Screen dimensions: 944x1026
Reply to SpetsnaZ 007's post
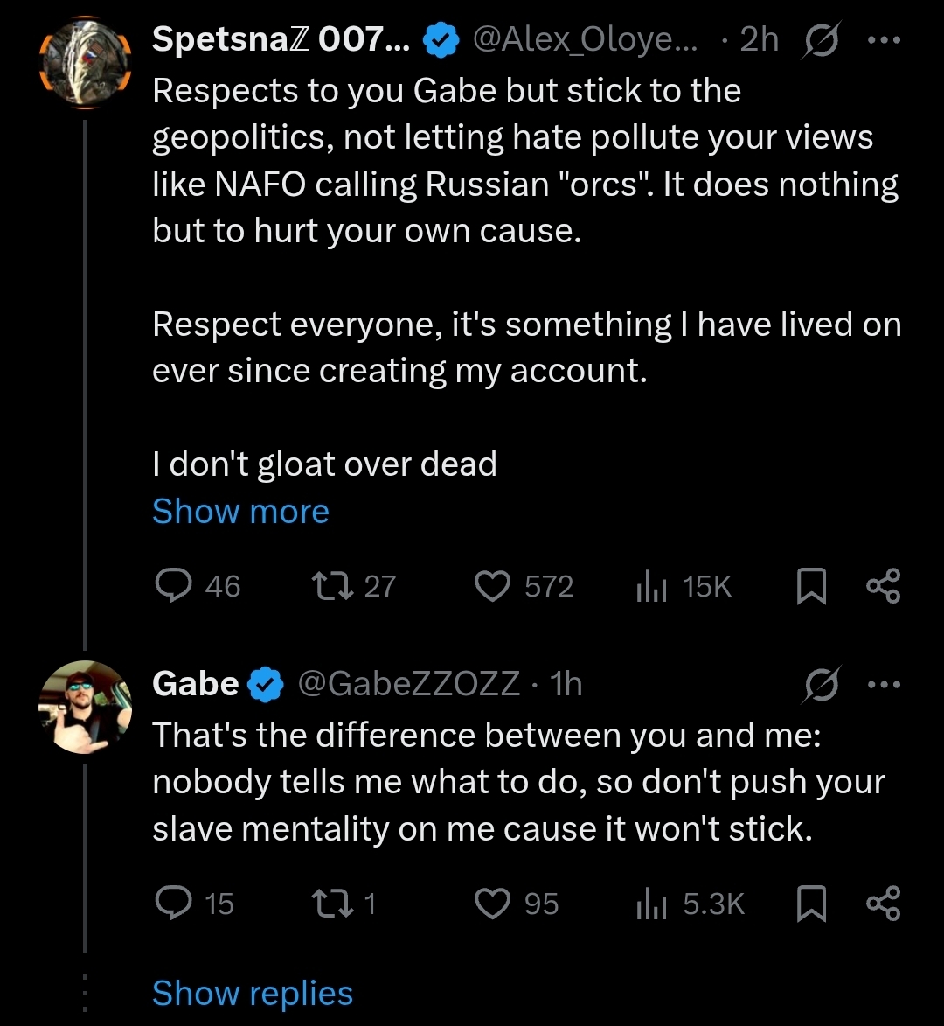point(173,586)
